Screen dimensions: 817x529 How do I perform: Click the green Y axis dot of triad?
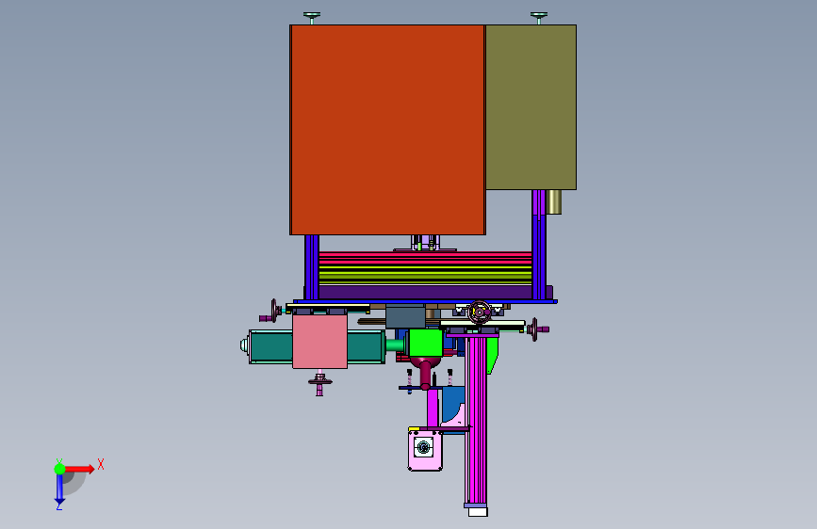(59, 469)
